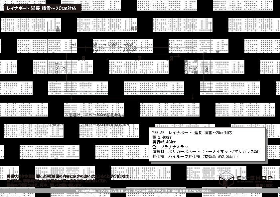Viewport: 280px width, 197px height.
Task: Click the vertical 650 dimension on the right
Action: tap(207, 69)
